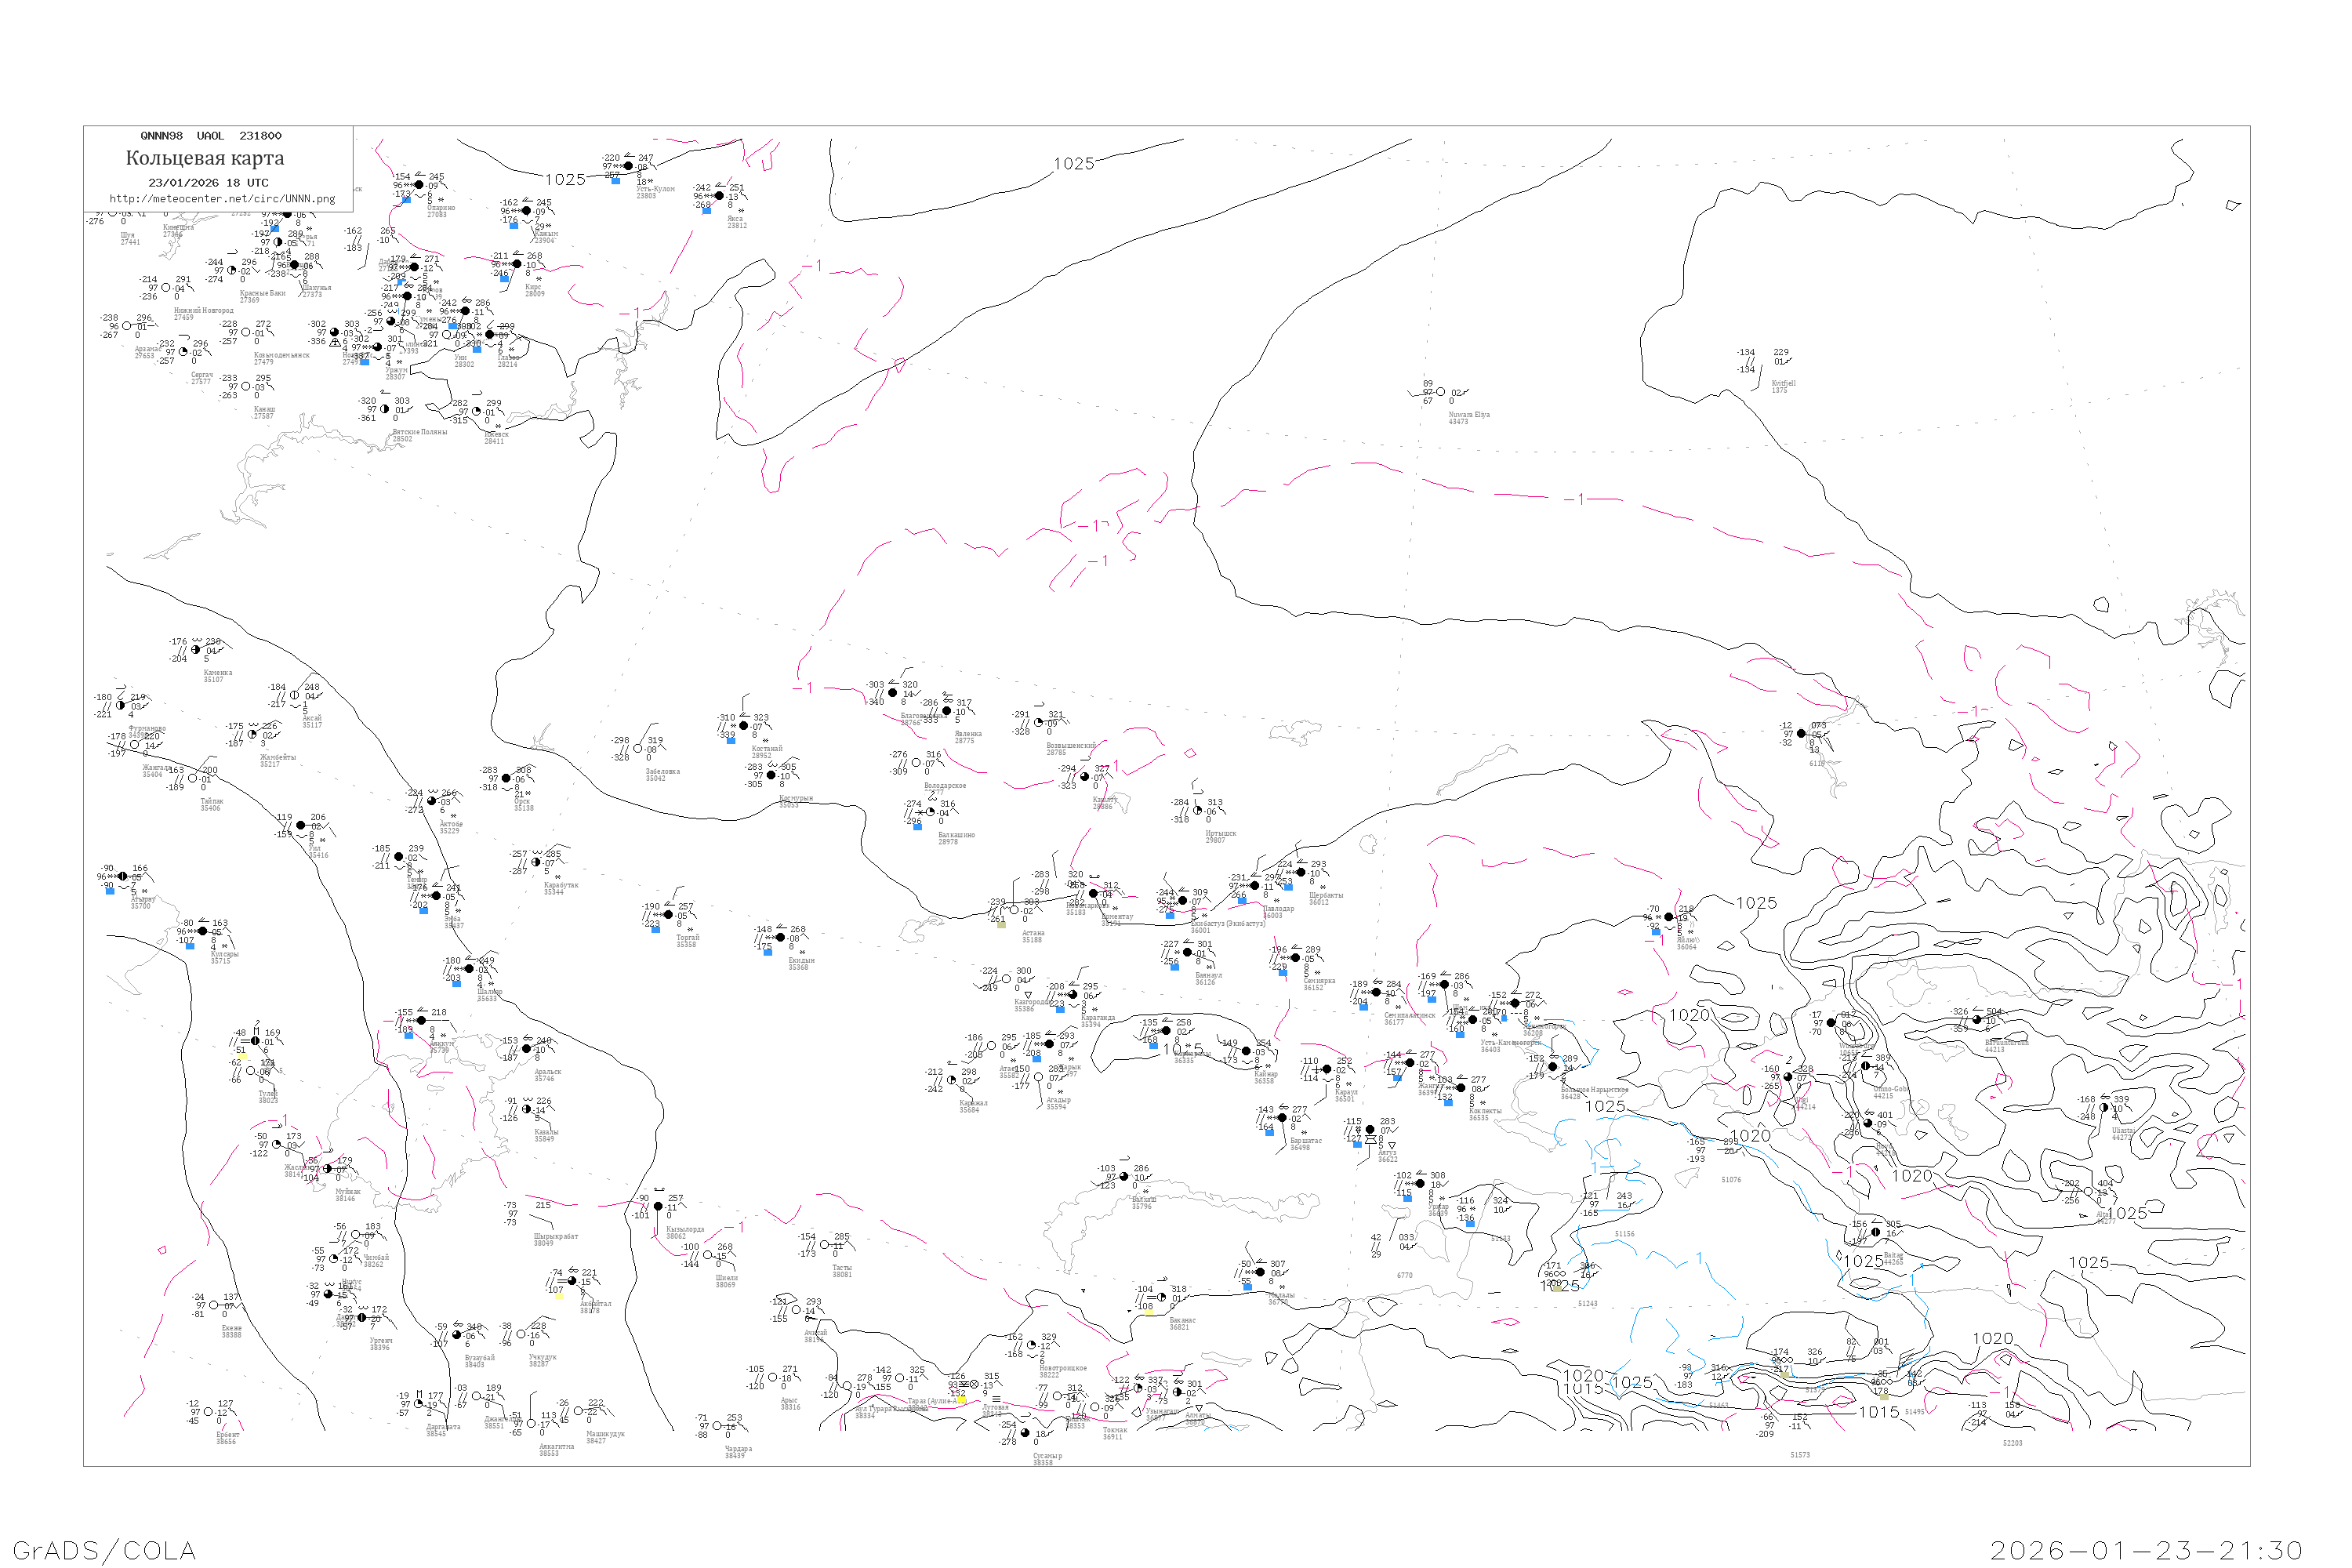Click the Nuwara Eliya station circle
The height and width of the screenshot is (1568, 2352).
(1440, 392)
